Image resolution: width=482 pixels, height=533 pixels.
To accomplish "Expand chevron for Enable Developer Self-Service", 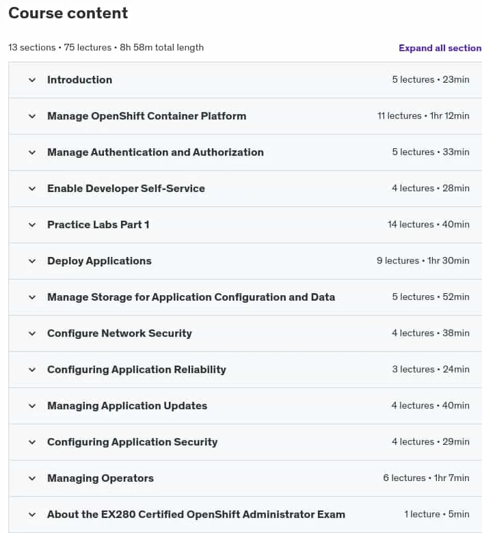I will click(32, 189).
